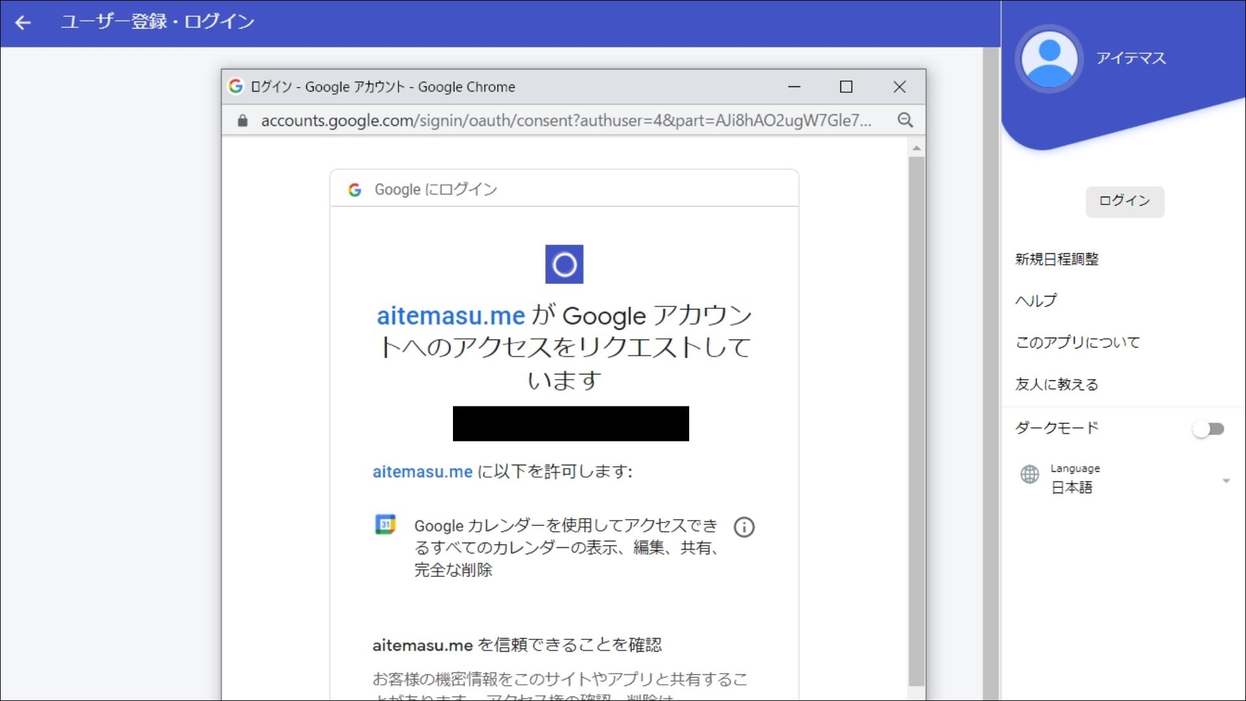This screenshot has height=701, width=1246.
Task: Click the globe icon next to Language
Action: pos(1029,475)
